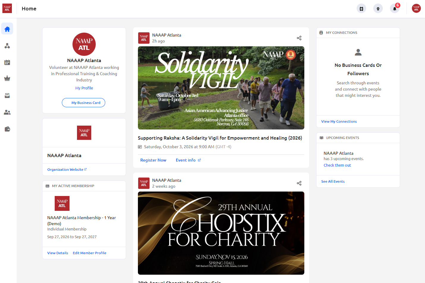The height and width of the screenshot is (283, 425).
Task: Click the Home page title
Action: (29, 9)
